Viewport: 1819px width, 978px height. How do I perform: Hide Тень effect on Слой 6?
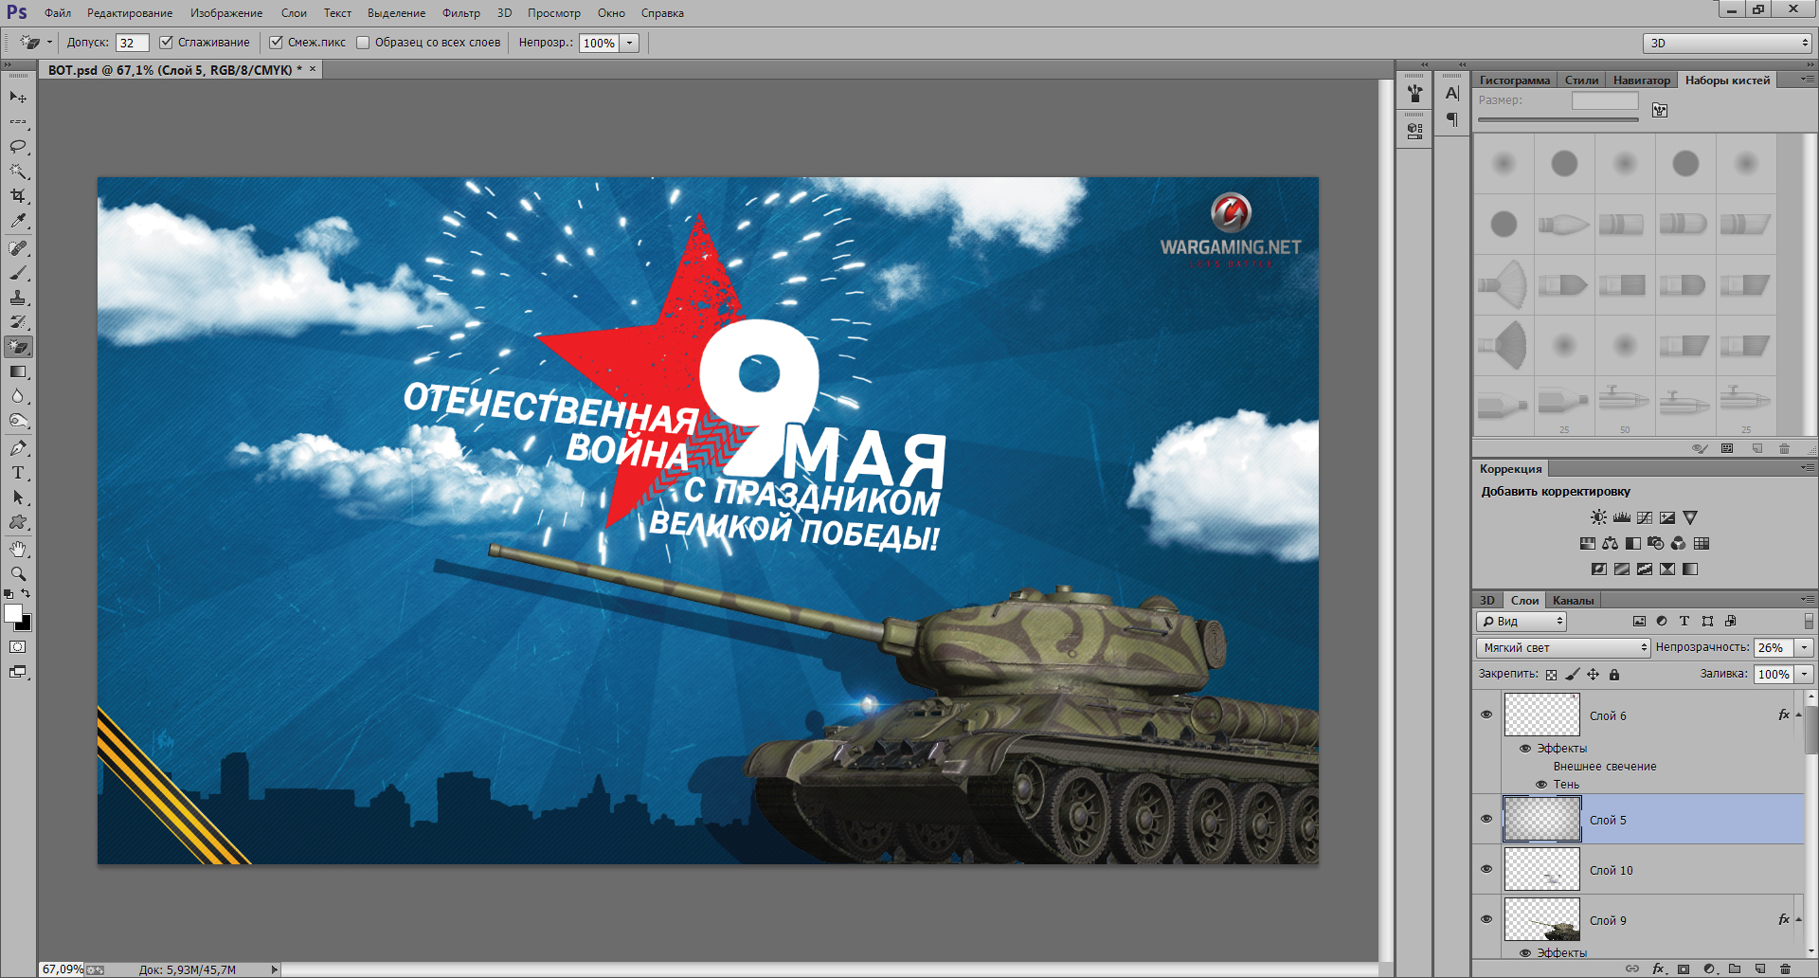[x=1541, y=785]
